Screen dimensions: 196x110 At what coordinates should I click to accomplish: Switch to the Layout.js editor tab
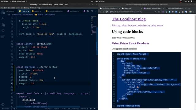(x=37, y=11)
